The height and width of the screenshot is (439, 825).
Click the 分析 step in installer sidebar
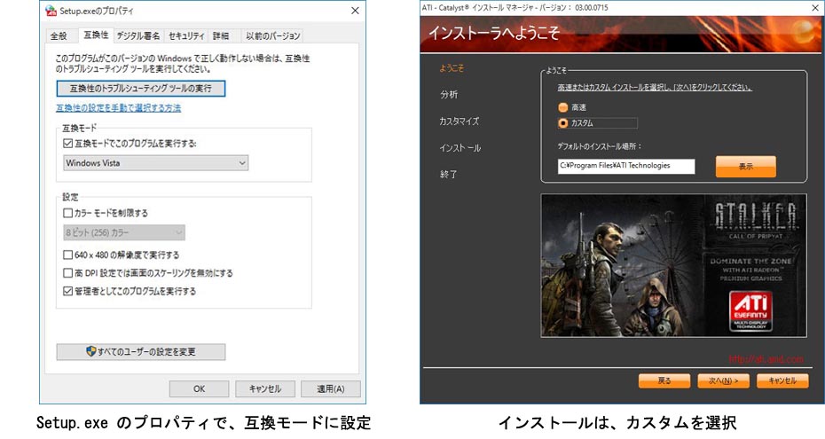coord(449,95)
